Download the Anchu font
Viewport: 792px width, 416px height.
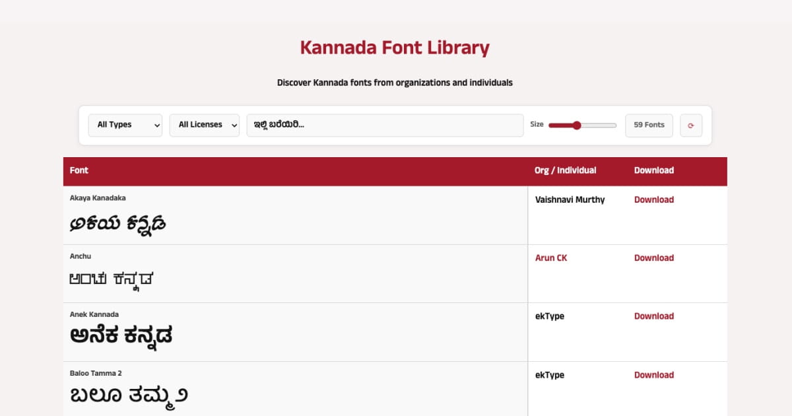(654, 258)
